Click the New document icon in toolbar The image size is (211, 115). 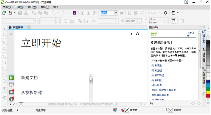(4, 13)
